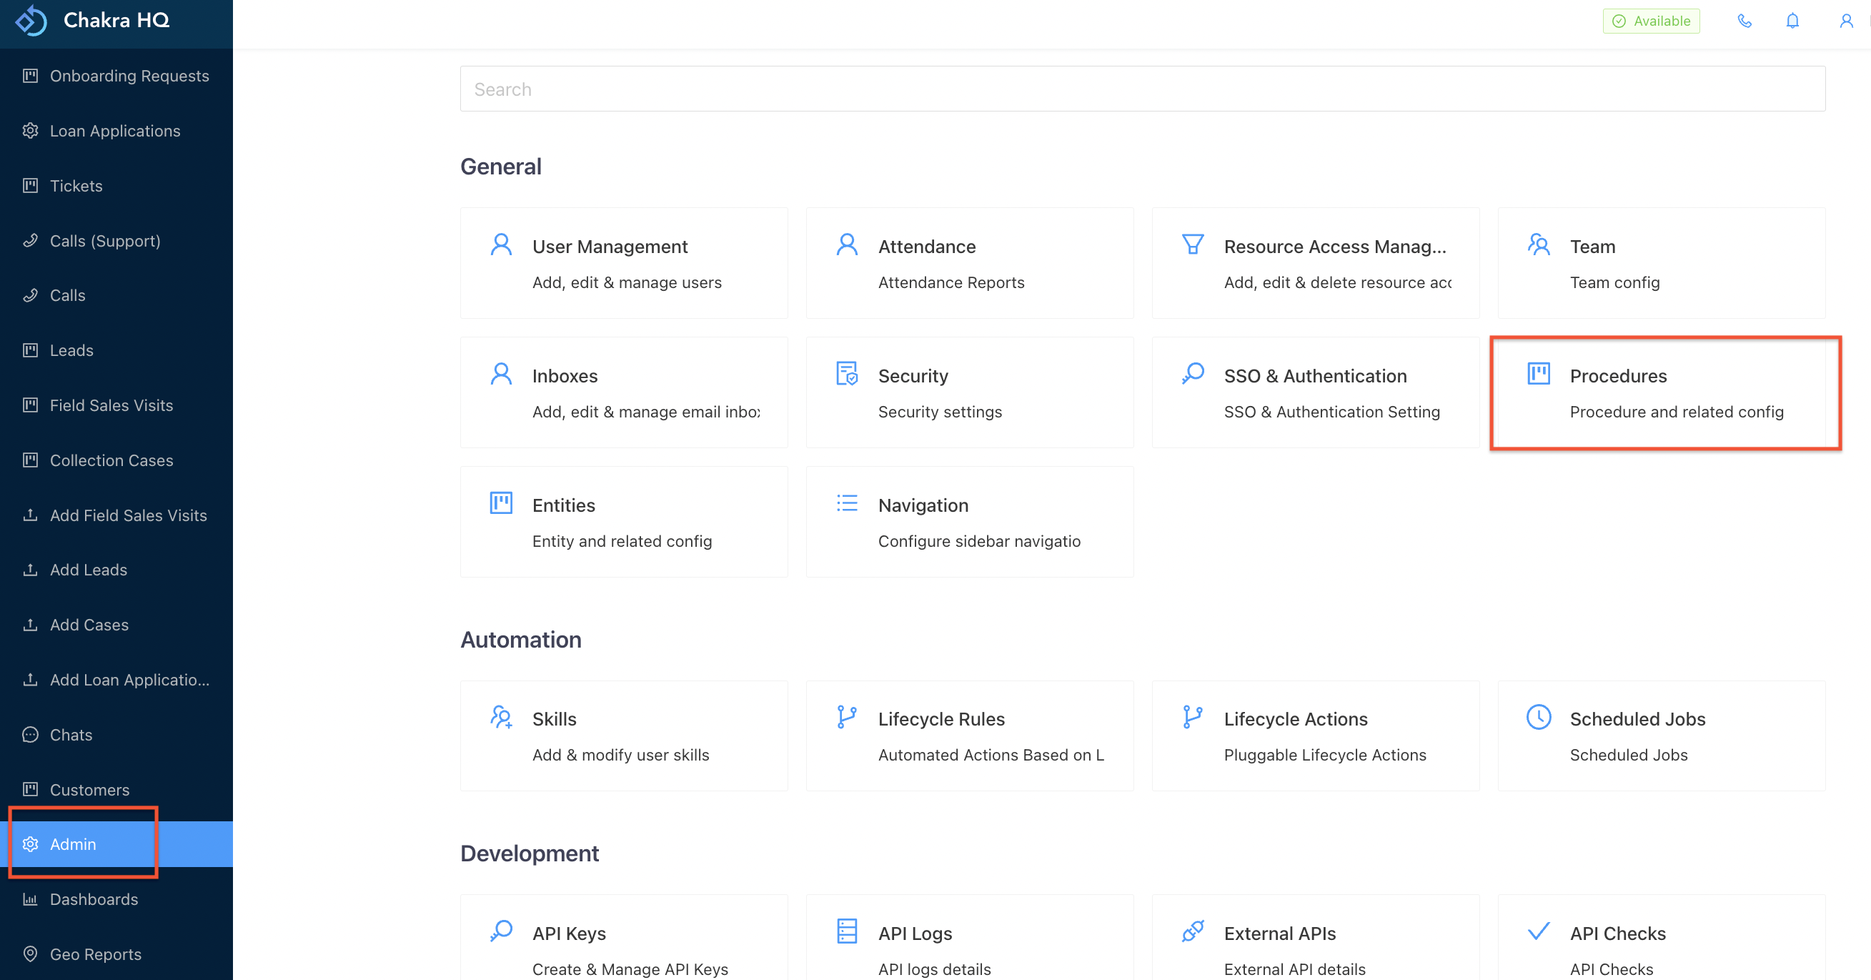1871x980 pixels.
Task: Click the Navigation list icon
Action: [847, 503]
